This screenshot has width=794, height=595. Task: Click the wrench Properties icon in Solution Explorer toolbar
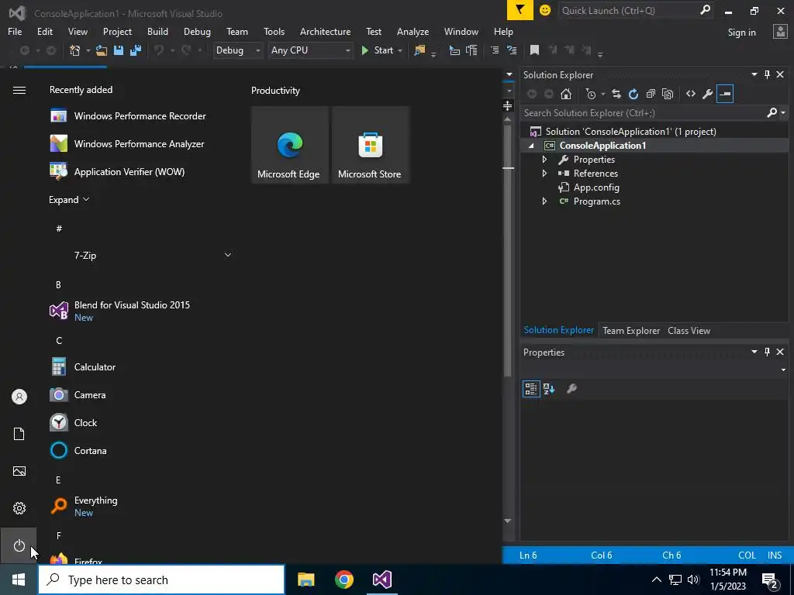(x=708, y=94)
